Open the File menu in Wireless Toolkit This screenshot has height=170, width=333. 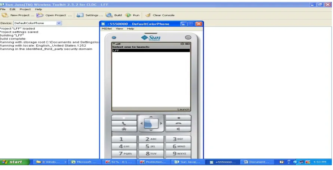(x=3, y=9)
